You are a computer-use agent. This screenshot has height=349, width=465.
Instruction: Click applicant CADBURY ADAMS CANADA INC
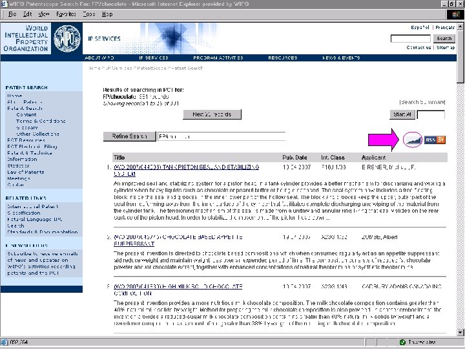pyautogui.click(x=402, y=286)
